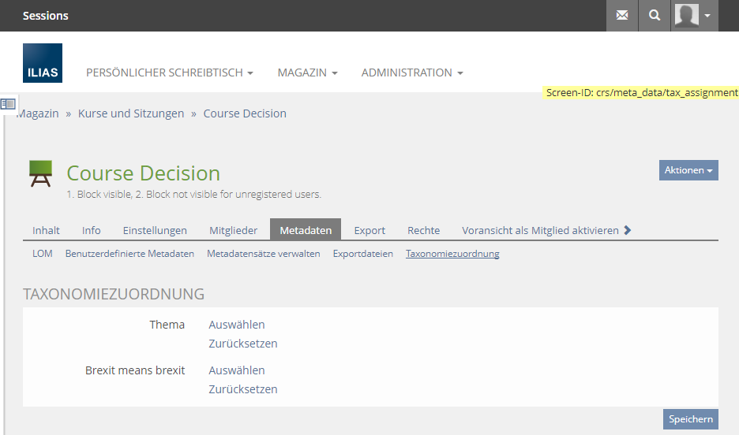Screen dimensions: 739x435
Task: Open the user avatar menu
Action: [694, 16]
